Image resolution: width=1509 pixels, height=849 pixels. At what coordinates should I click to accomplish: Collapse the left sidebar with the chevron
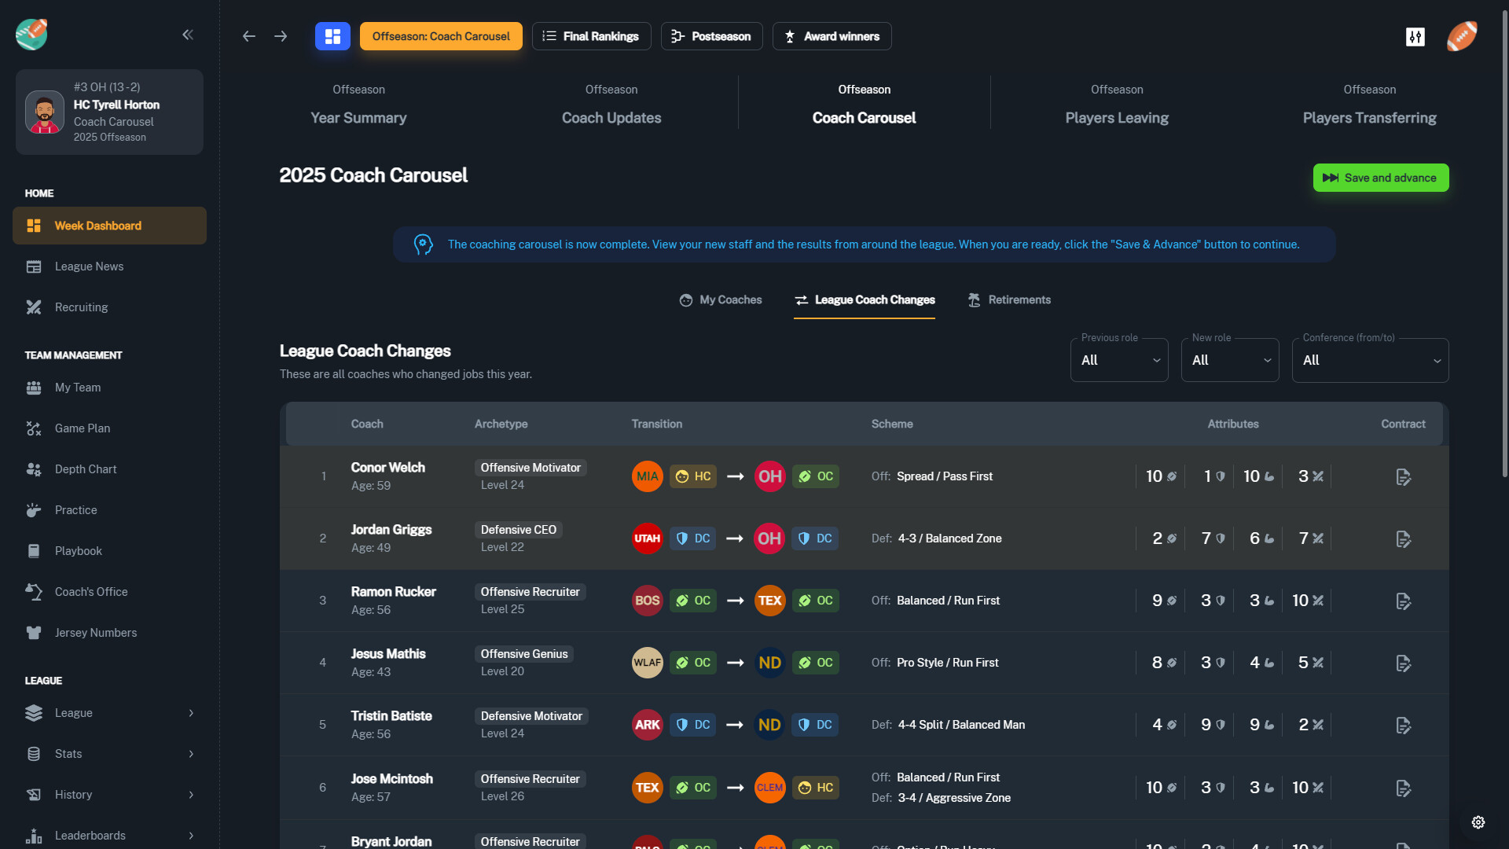(188, 35)
